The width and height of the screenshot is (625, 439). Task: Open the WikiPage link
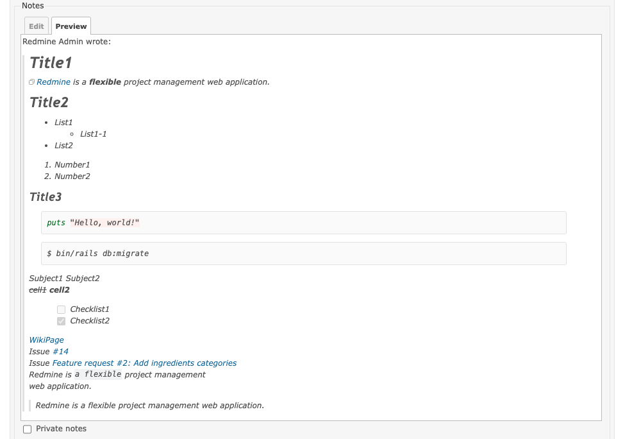[46, 340]
